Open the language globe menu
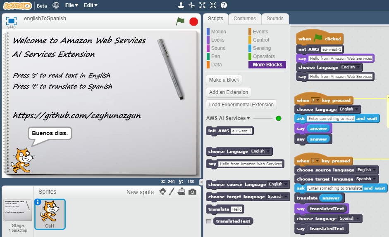This screenshot has height=237, width=389. pos(56,5)
